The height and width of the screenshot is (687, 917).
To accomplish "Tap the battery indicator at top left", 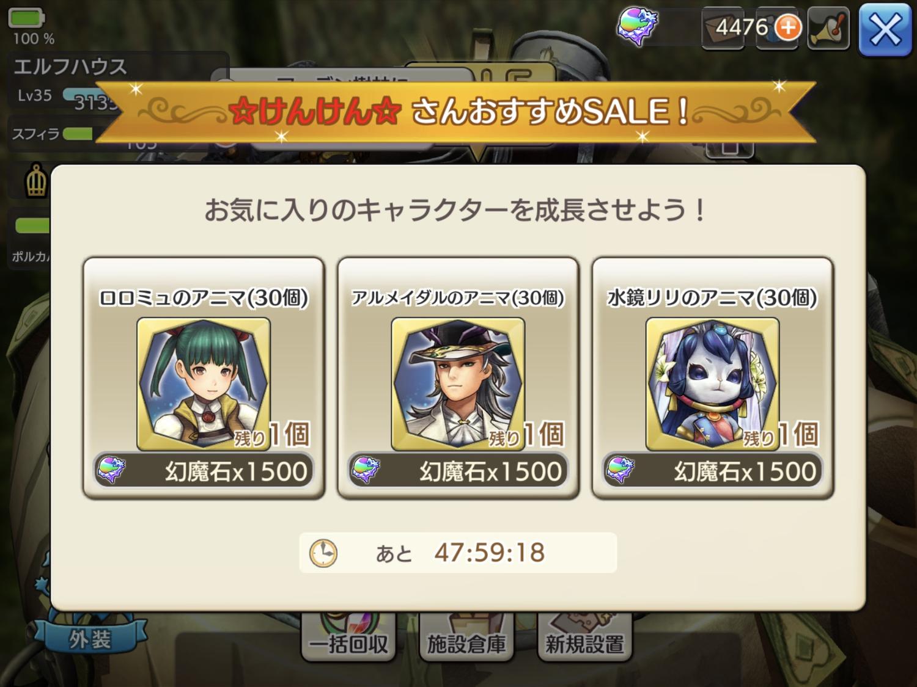I will coord(26,18).
